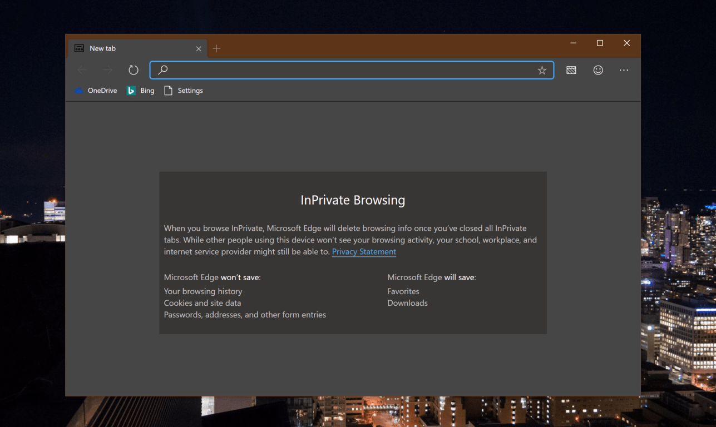Viewport: 716px width, 427px height.
Task: Open the Settings favorites bar label
Action: click(x=190, y=91)
